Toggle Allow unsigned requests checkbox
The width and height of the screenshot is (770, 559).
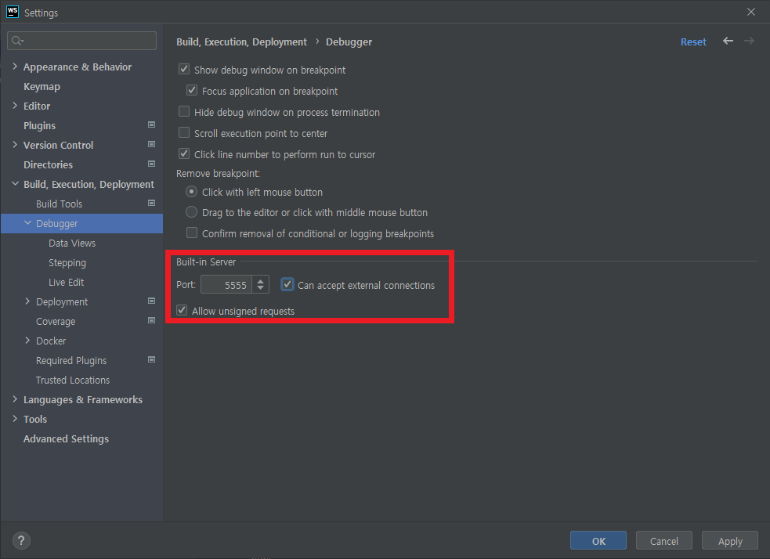[x=183, y=310]
